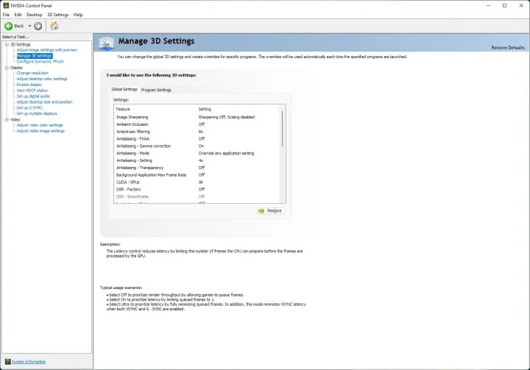Select the Antialiasing - Setting row
Image resolution: width=530 pixels, height=370 pixels.
pyautogui.click(x=198, y=160)
